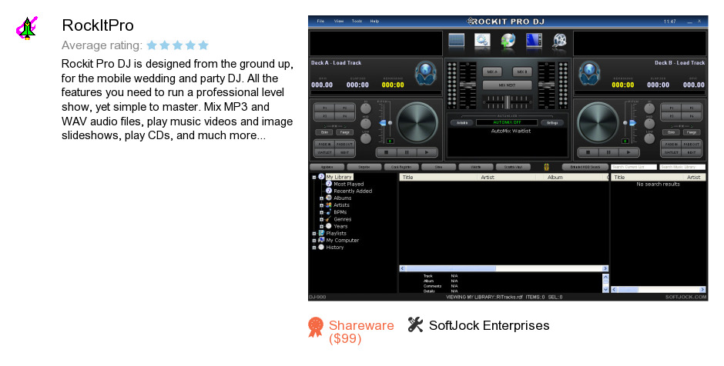Click the MIX NEXT button
Image resolution: width=724 pixels, height=366 pixels.
coord(507,85)
